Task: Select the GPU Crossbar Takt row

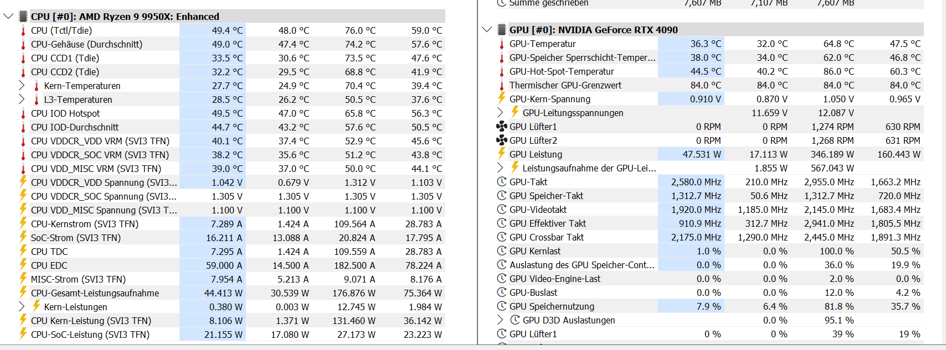Action: (x=710, y=237)
